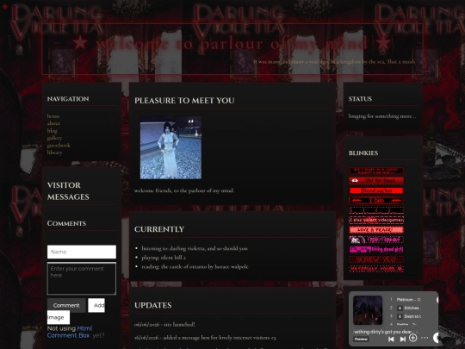Click the Preview badge in music player
This screenshot has height=349, width=465.
point(361,340)
